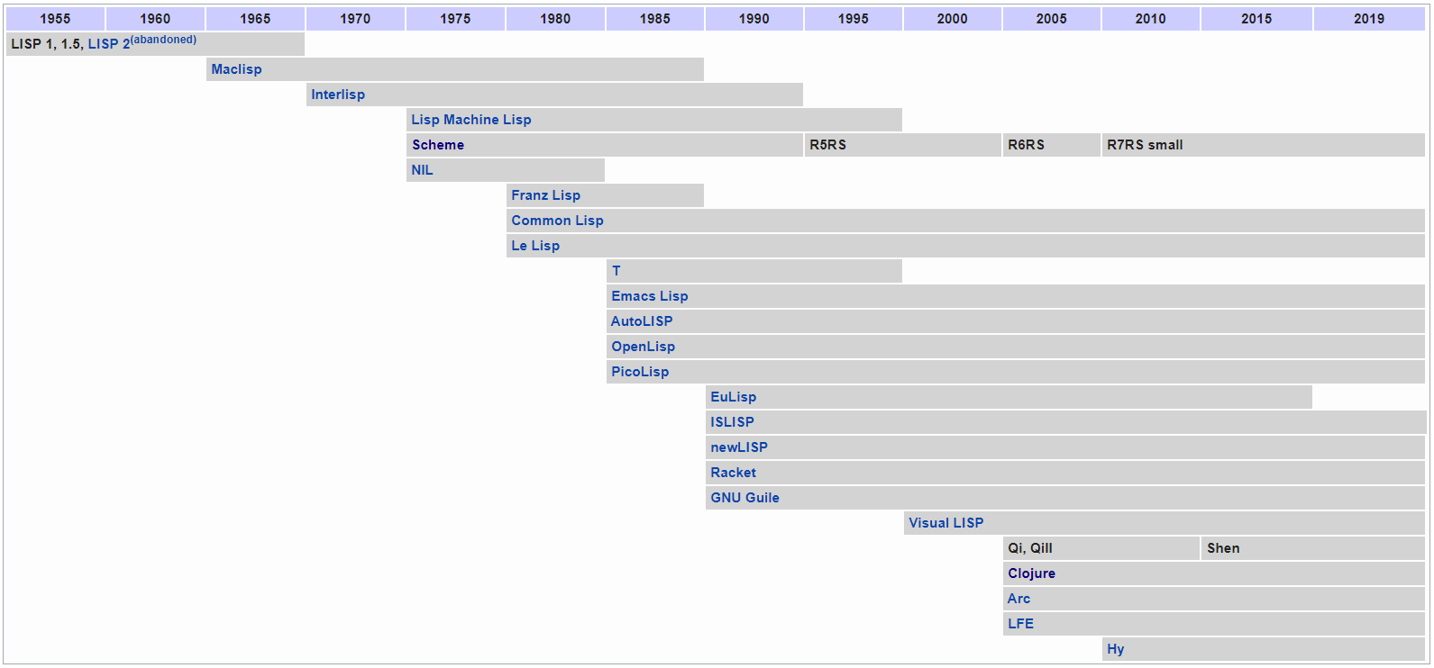Open the Le Lisp link

[x=535, y=246]
